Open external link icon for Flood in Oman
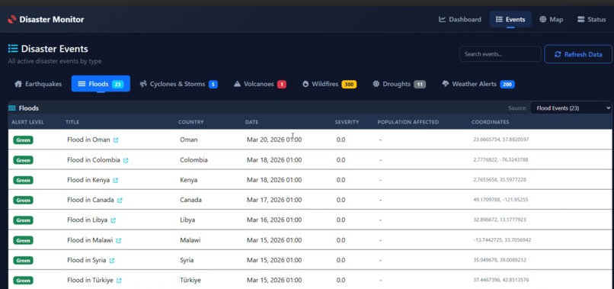This screenshot has height=289, width=614. click(116, 140)
